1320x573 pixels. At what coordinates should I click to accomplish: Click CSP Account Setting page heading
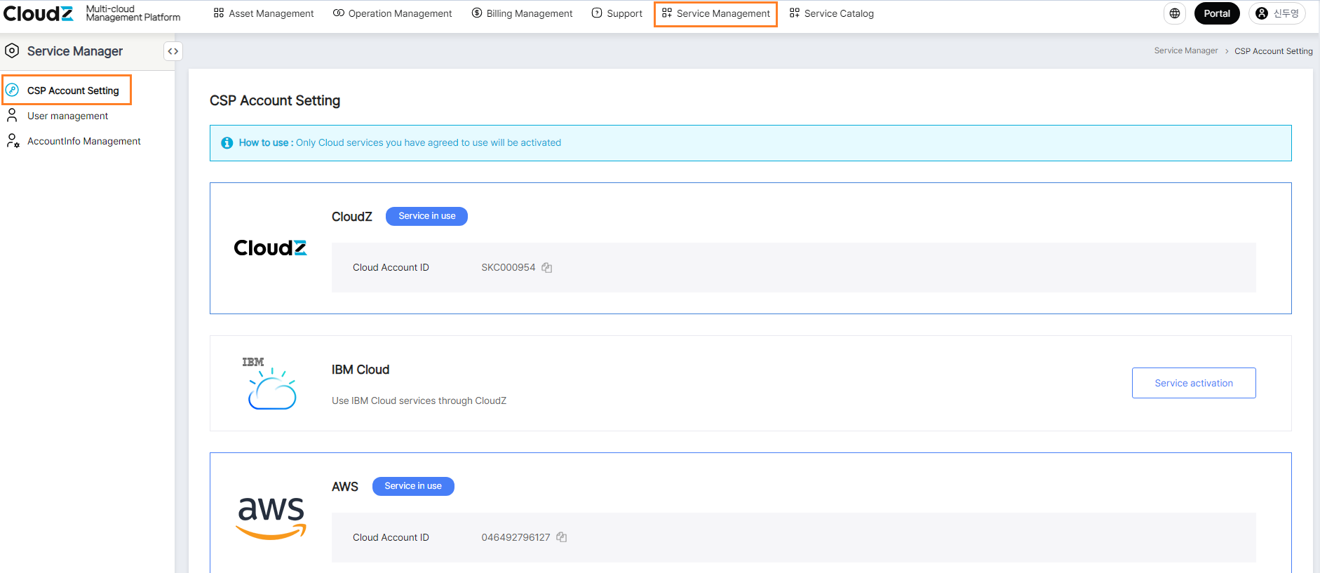point(275,100)
